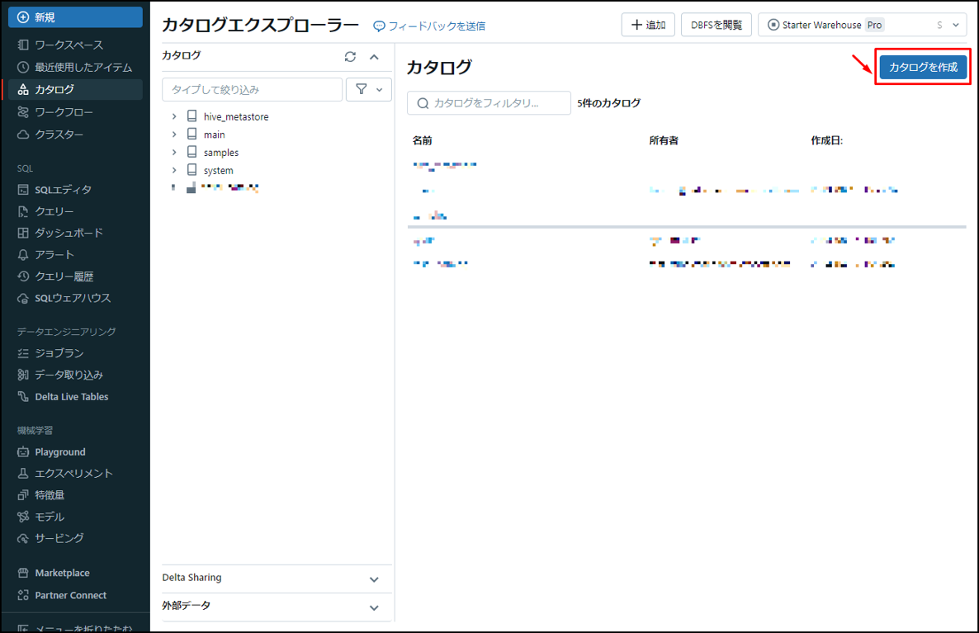This screenshot has width=979, height=633.
Task: Open クエリー履歴 in the sidebar
Action: pos(64,276)
